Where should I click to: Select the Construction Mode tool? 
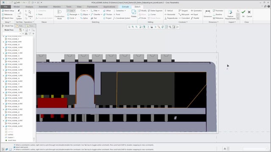tap(59, 14)
